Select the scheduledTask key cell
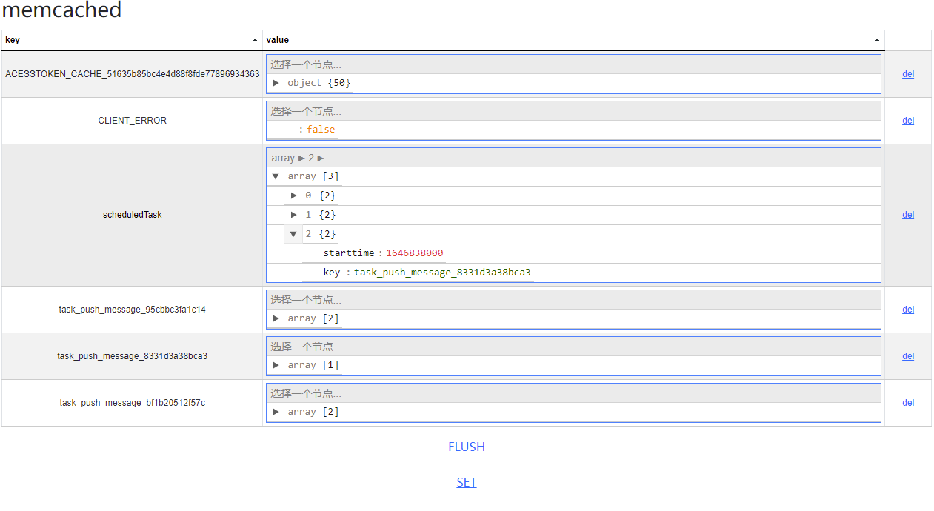Screen dimensions: 934x511 pyautogui.click(x=132, y=215)
